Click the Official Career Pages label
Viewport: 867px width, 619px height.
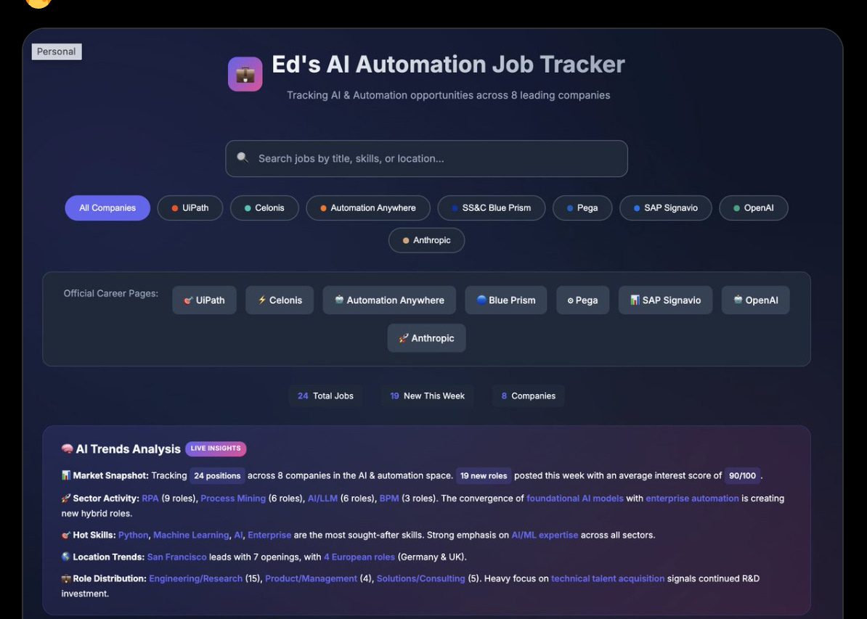click(110, 293)
